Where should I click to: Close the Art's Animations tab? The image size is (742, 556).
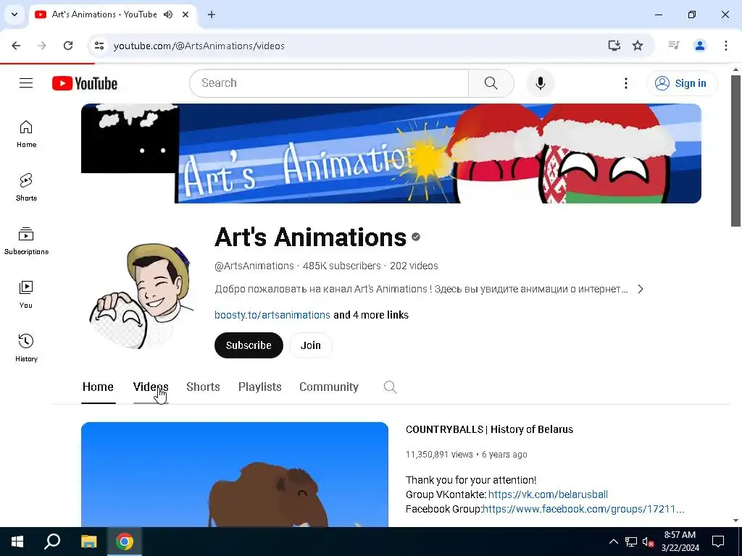pos(185,14)
